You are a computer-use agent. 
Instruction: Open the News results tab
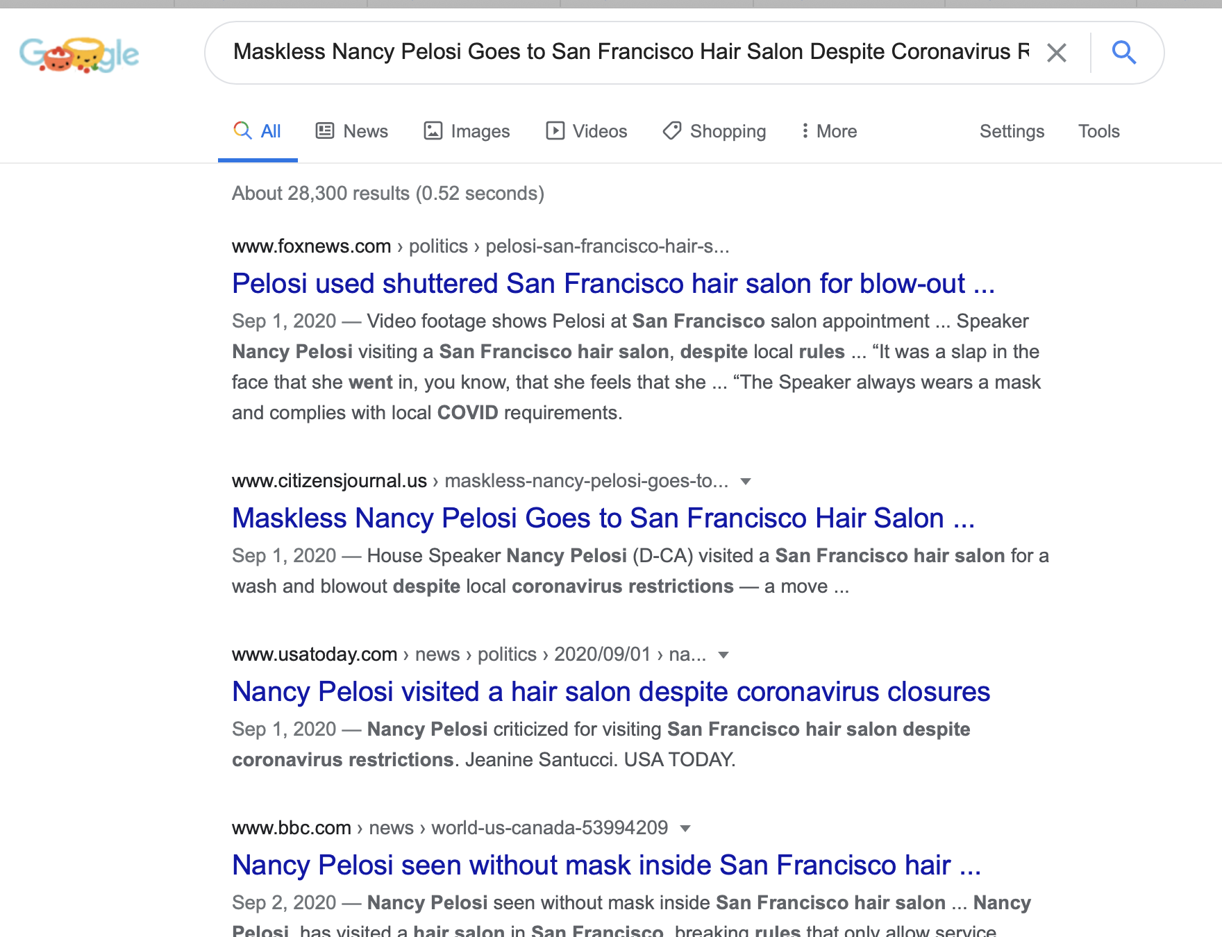[x=352, y=131]
